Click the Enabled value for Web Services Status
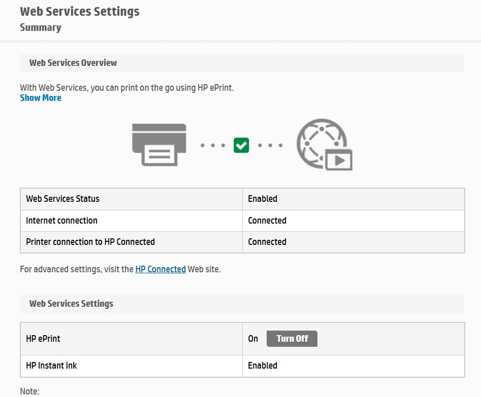 (x=263, y=199)
